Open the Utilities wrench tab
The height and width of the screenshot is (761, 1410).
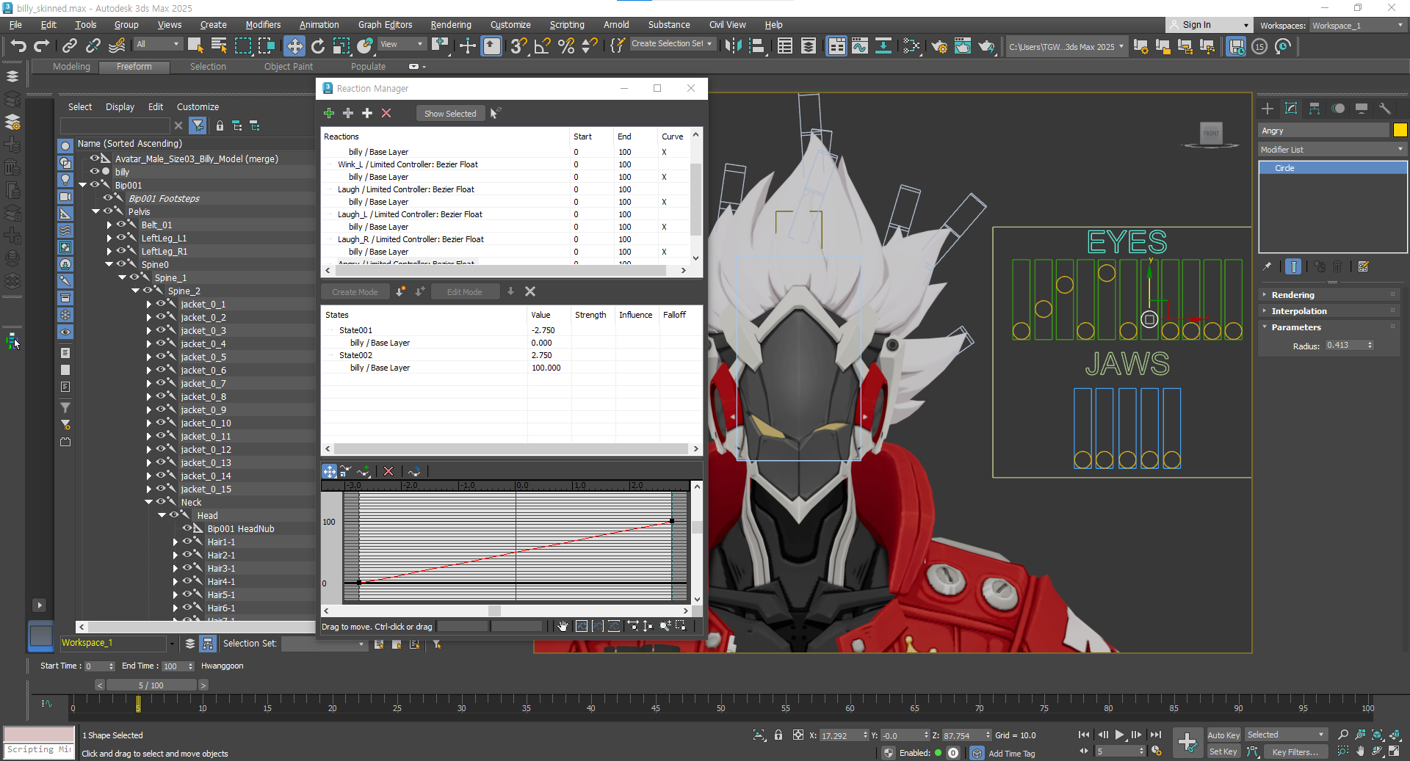click(x=1385, y=109)
